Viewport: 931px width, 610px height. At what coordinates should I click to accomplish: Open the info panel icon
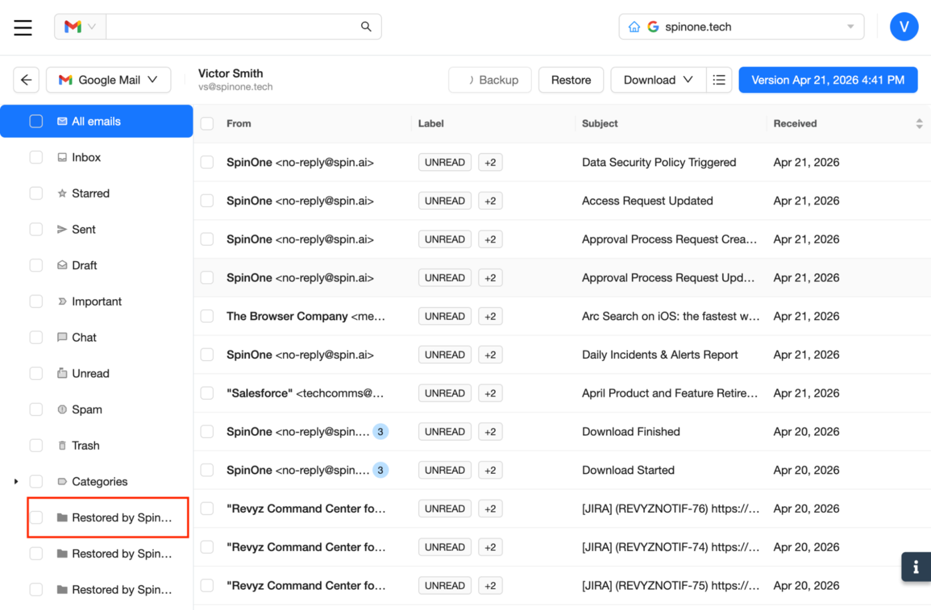916,567
